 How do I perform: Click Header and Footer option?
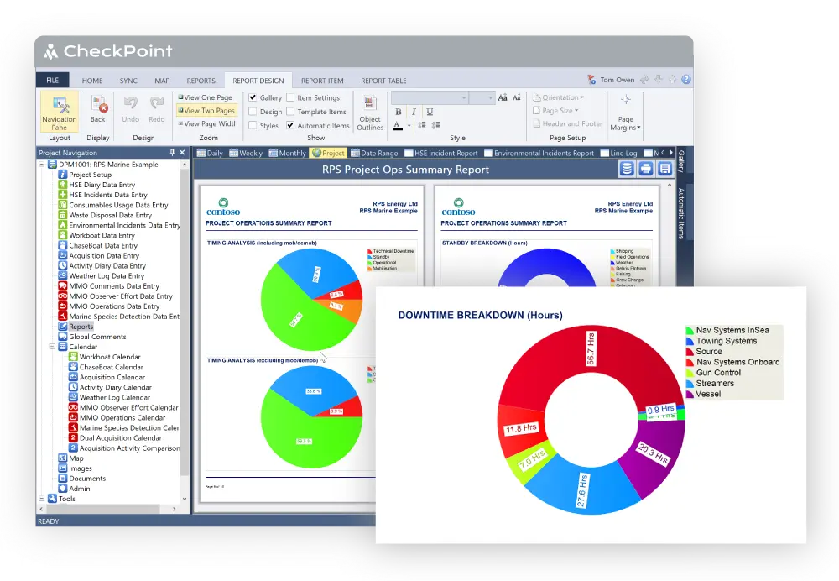568,123
